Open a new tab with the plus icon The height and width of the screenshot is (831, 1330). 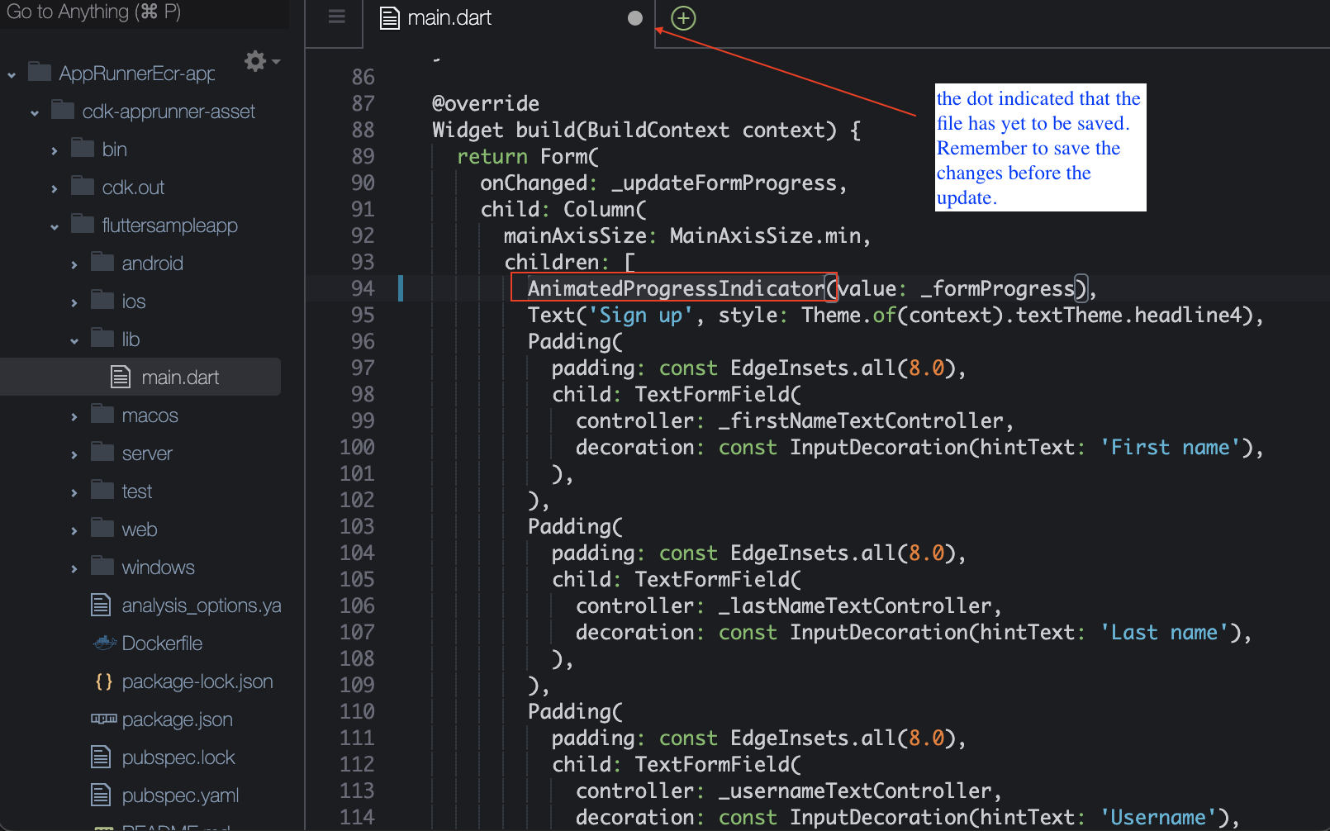pyautogui.click(x=683, y=18)
